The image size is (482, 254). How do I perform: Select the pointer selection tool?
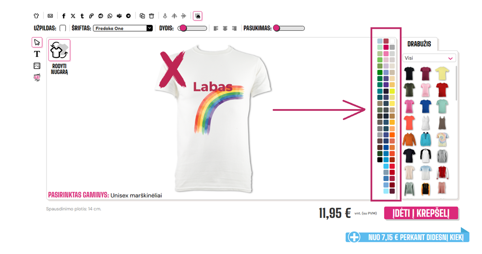37,42
